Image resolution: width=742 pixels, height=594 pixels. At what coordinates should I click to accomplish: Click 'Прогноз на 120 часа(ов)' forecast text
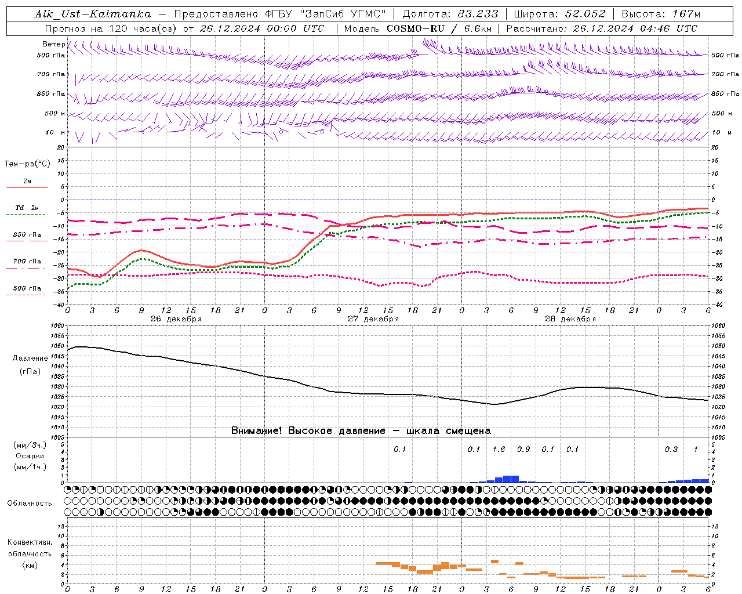tap(111, 28)
